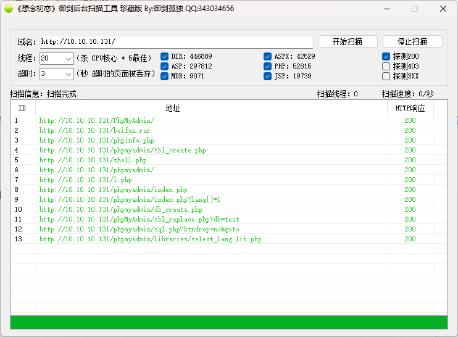
Task: Click ID cell 10 in results
Action: pos(19,210)
